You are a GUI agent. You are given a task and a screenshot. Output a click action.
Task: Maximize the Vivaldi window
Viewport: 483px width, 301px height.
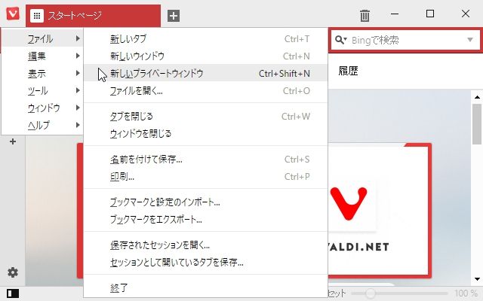point(430,14)
